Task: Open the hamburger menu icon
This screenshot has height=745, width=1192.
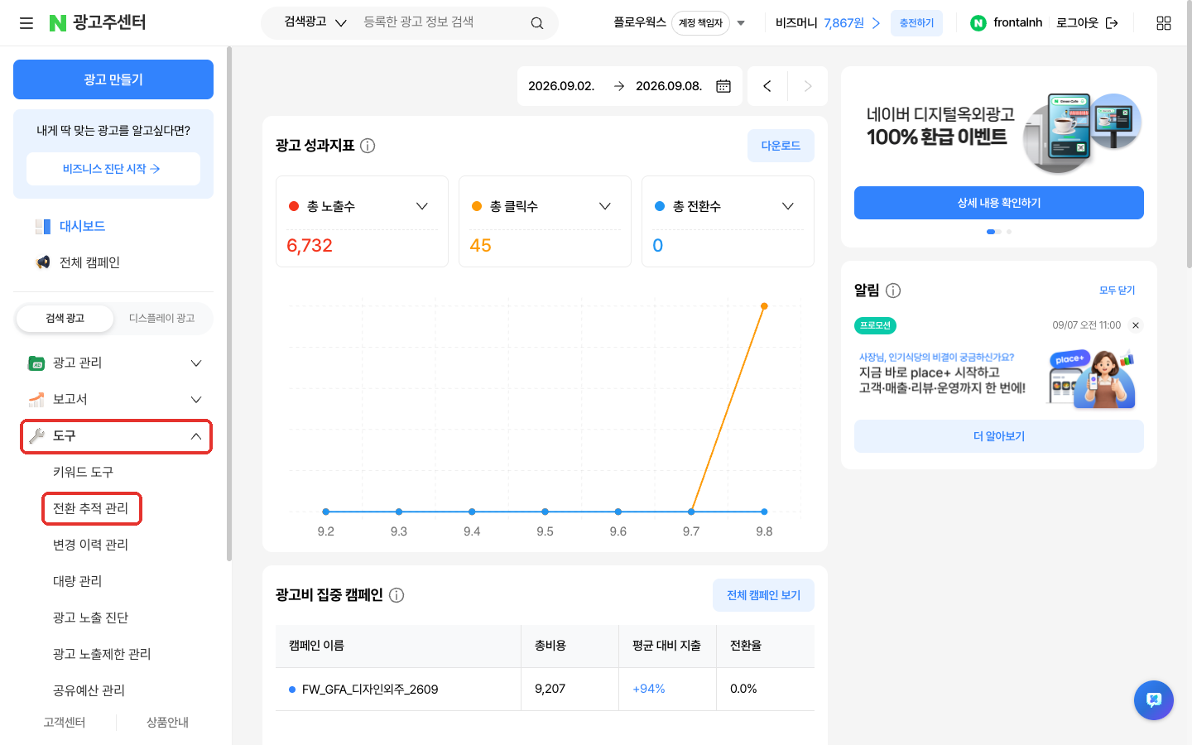Action: [x=26, y=23]
